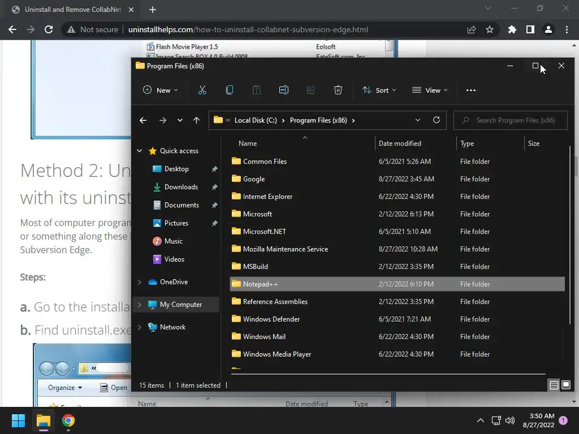Image resolution: width=579 pixels, height=434 pixels.
Task: Select Desktop in Quick access
Action: coord(176,168)
